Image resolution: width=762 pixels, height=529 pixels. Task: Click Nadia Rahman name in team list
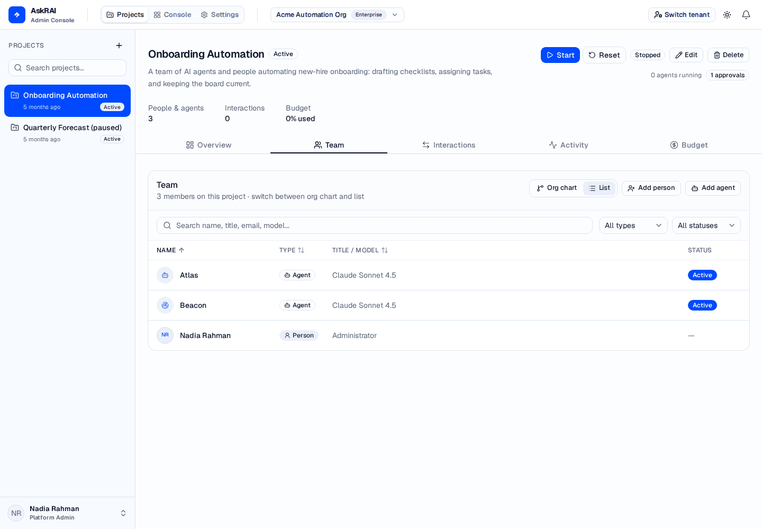coord(205,335)
